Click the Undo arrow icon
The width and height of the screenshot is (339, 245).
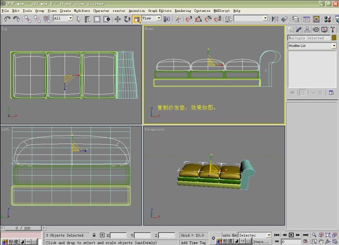[7, 19]
